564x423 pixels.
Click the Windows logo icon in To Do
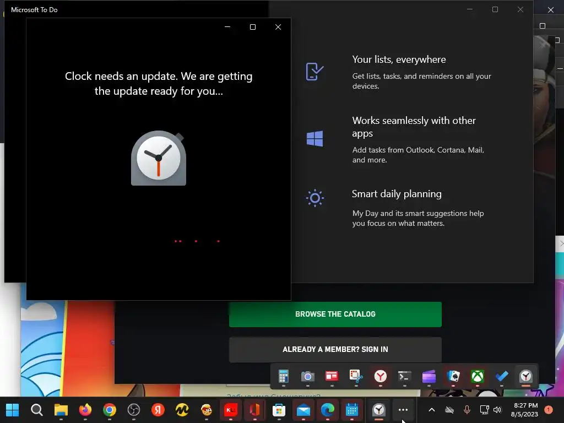(314, 138)
